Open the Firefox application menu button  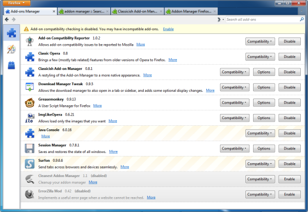click(x=16, y=3)
